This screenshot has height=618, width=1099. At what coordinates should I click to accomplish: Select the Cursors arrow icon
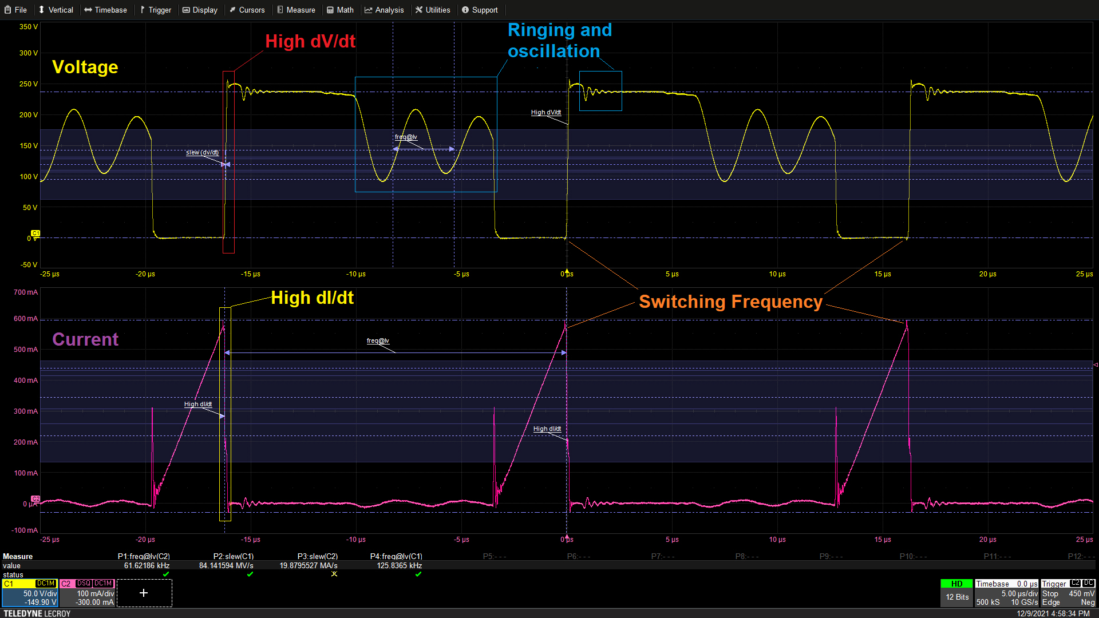[x=232, y=10]
